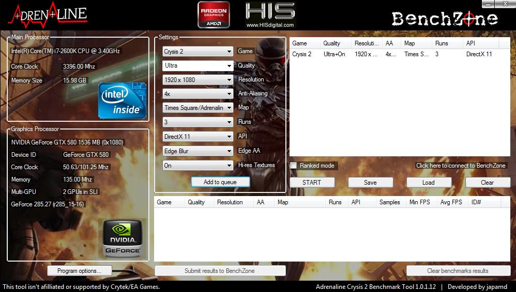Screen dimensions: 516x292
Task: Click NVIDIA GeForce GTX 580 1536 MB text
Action: (x=67, y=142)
